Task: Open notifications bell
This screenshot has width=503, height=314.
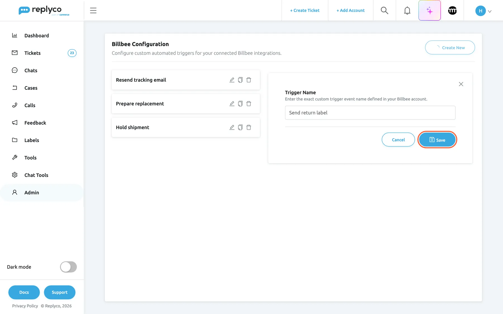Action: (x=407, y=10)
